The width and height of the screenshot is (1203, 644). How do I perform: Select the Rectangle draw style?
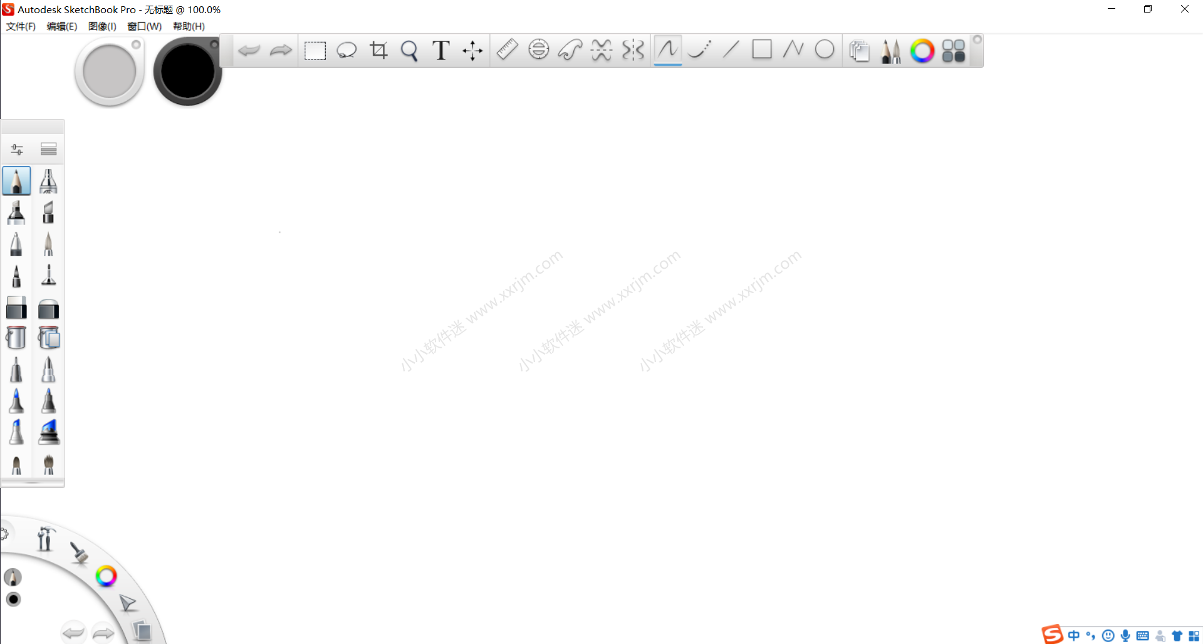(x=762, y=49)
